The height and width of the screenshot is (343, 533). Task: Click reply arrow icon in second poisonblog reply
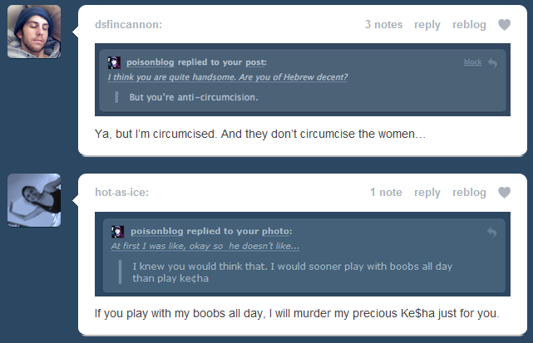493,232
